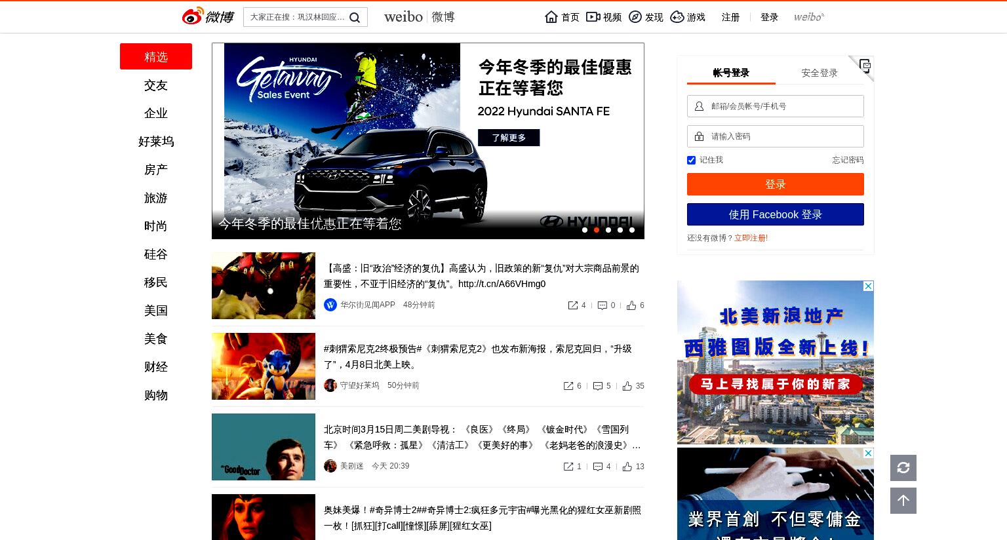This screenshot has width=1007, height=540.
Task: Select the last carousel dot
Action: pos(632,230)
